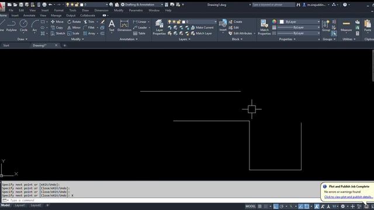Image resolution: width=374 pixels, height=210 pixels.
Task: Toggle polar tracking in status bar
Action: point(282,206)
